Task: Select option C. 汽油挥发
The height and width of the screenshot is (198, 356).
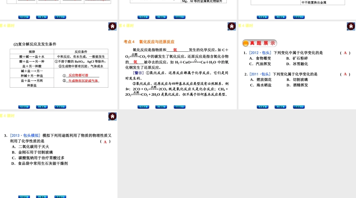Action: coord(260,64)
